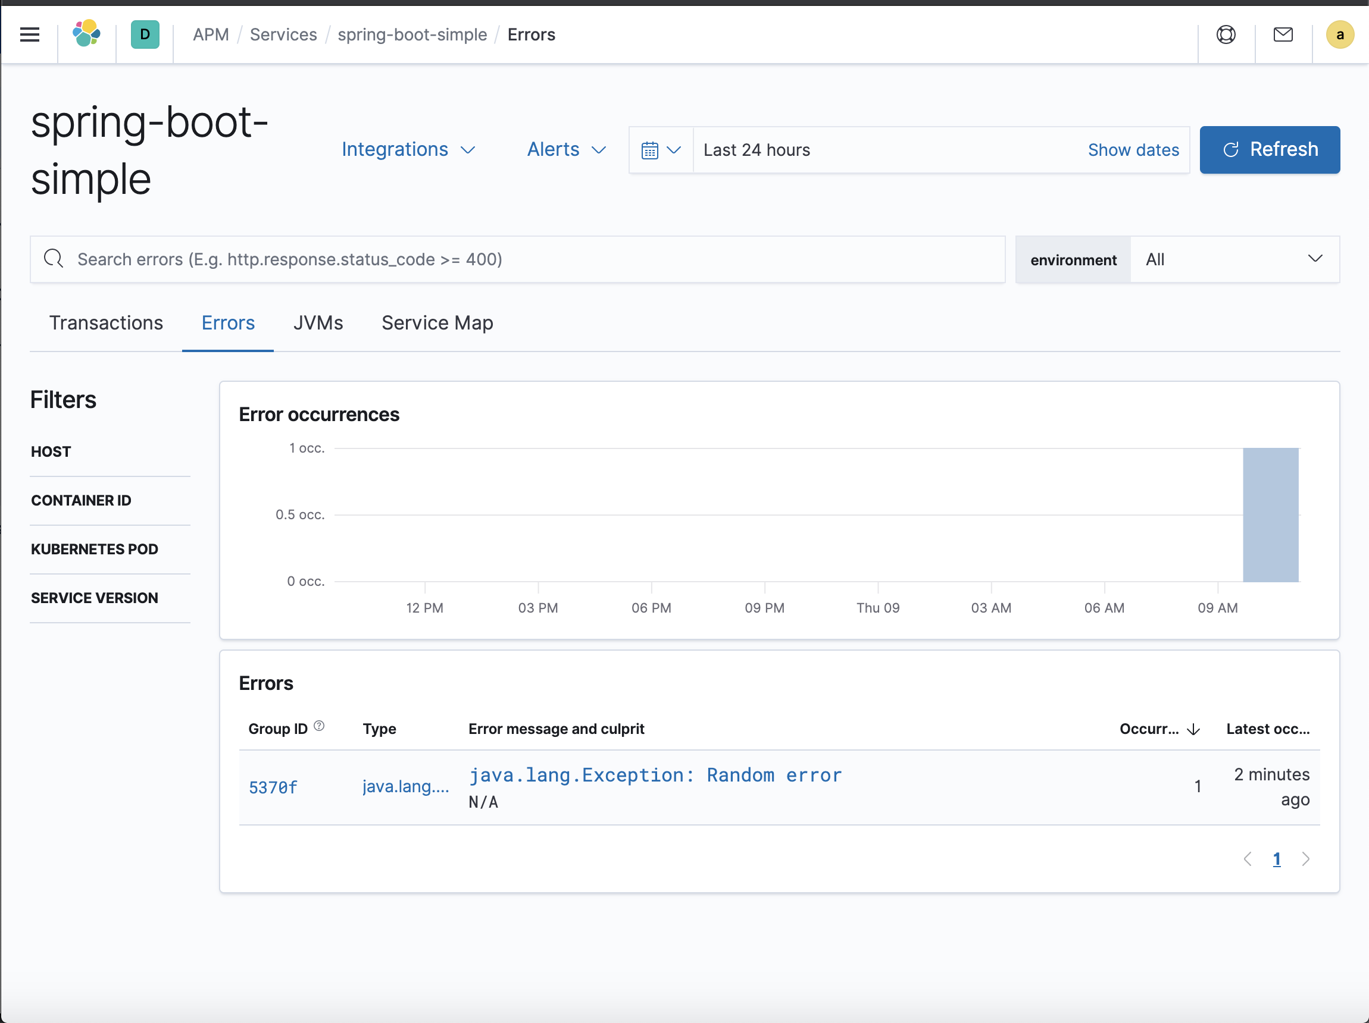Switch to the Transactions tab
The image size is (1369, 1023).
pos(107,323)
